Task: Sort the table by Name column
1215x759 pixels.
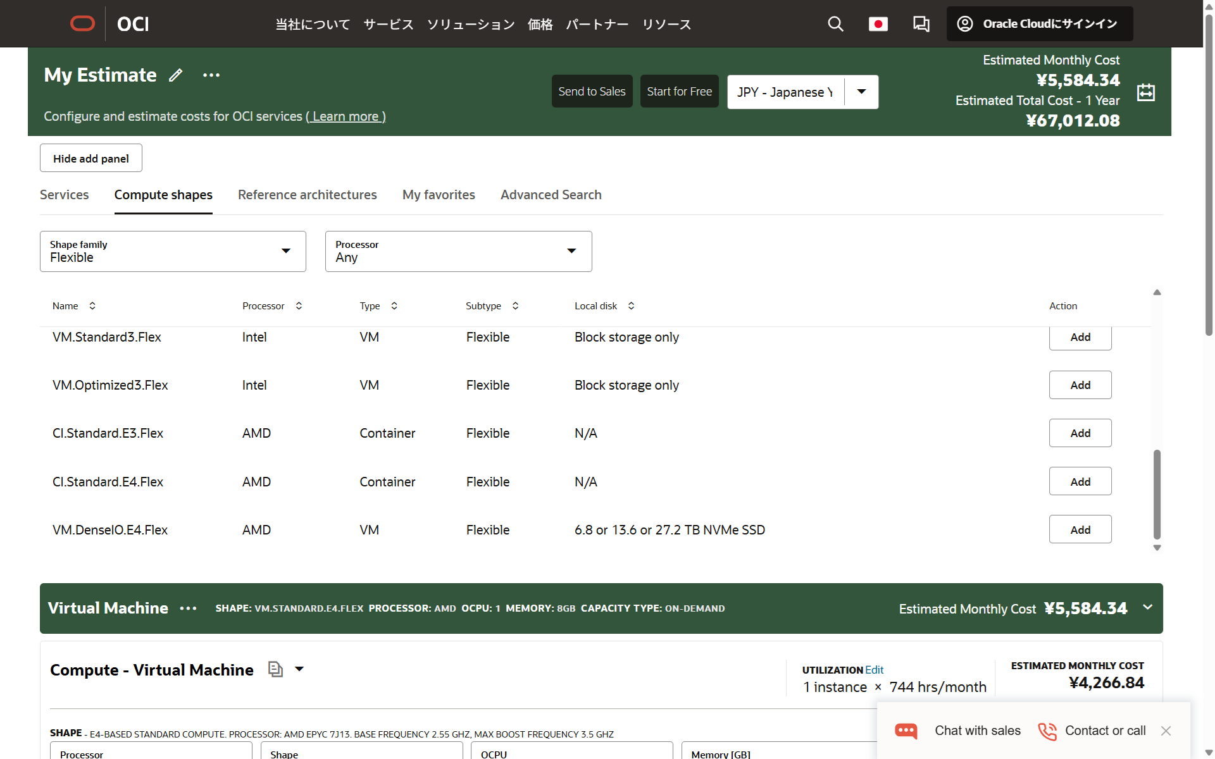Action: click(92, 306)
